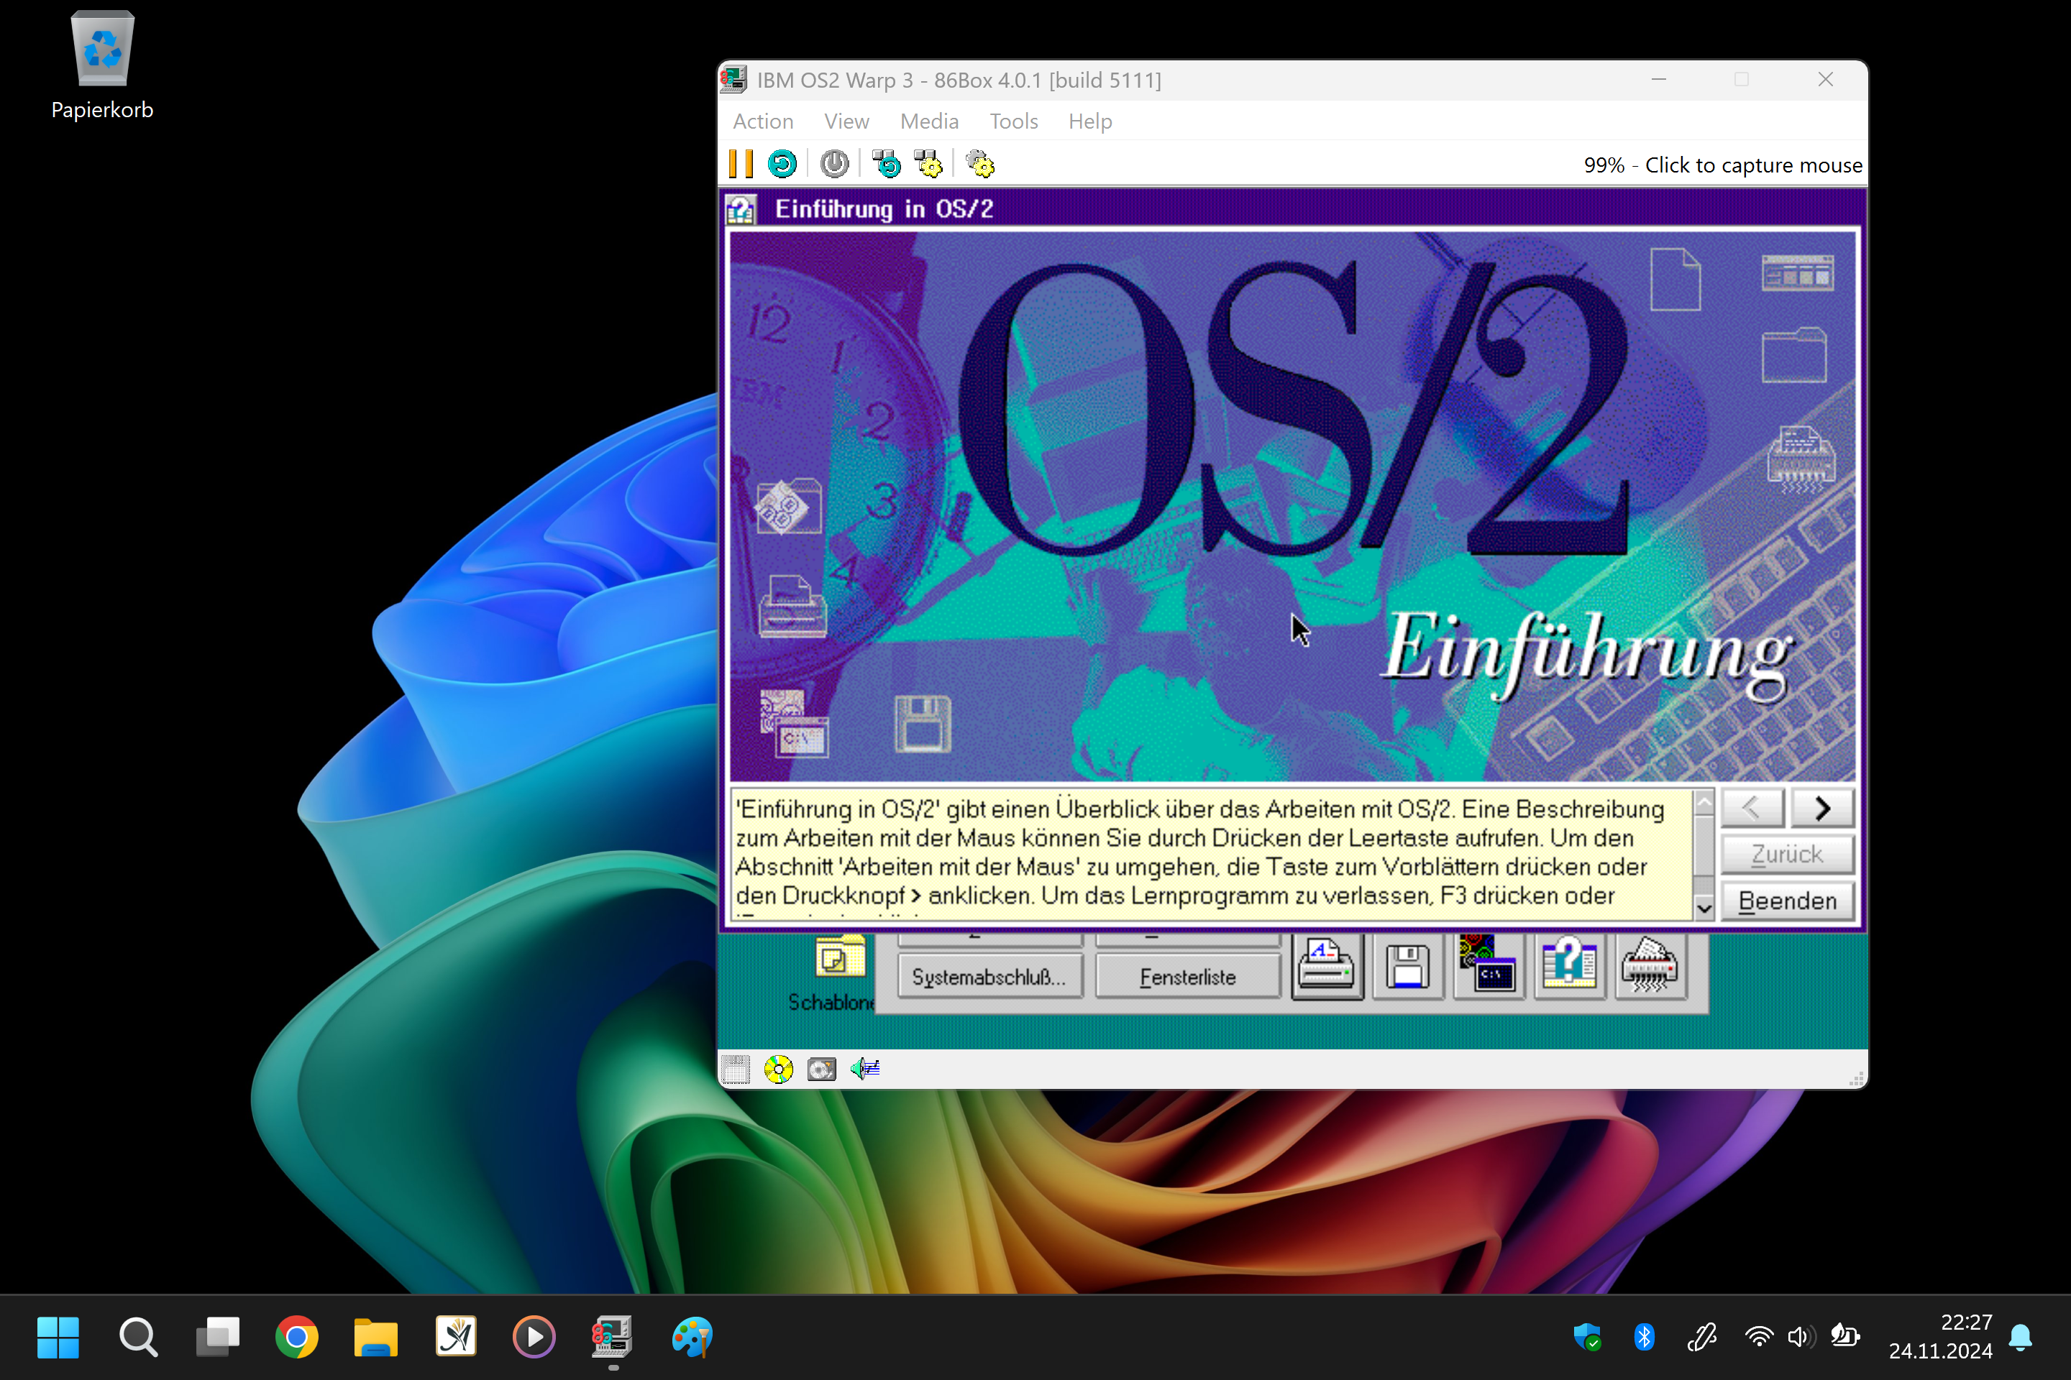
Task: Click the sound speaker status bar icon
Action: [x=864, y=1069]
